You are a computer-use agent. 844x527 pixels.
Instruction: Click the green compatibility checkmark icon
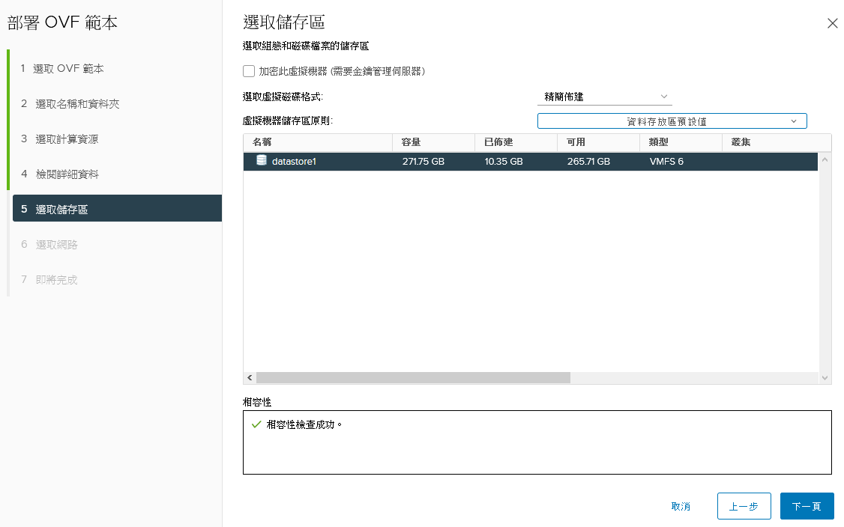[x=256, y=424]
